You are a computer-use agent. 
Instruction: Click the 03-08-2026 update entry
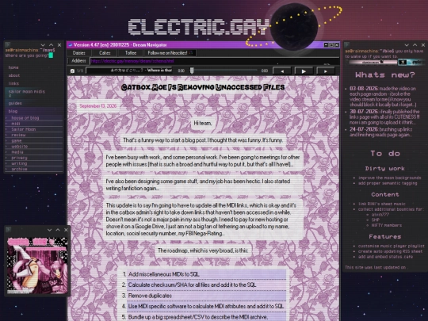tap(383, 97)
